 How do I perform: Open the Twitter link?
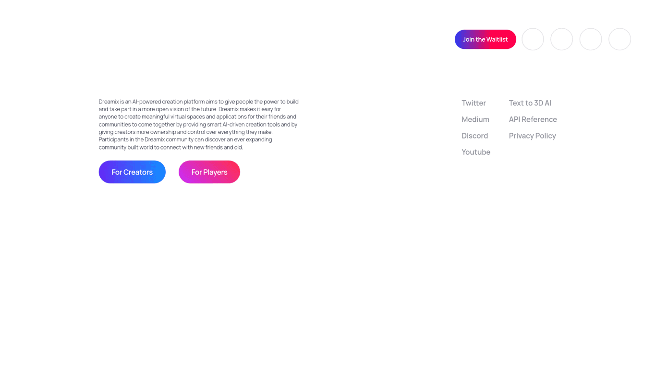[x=474, y=103]
